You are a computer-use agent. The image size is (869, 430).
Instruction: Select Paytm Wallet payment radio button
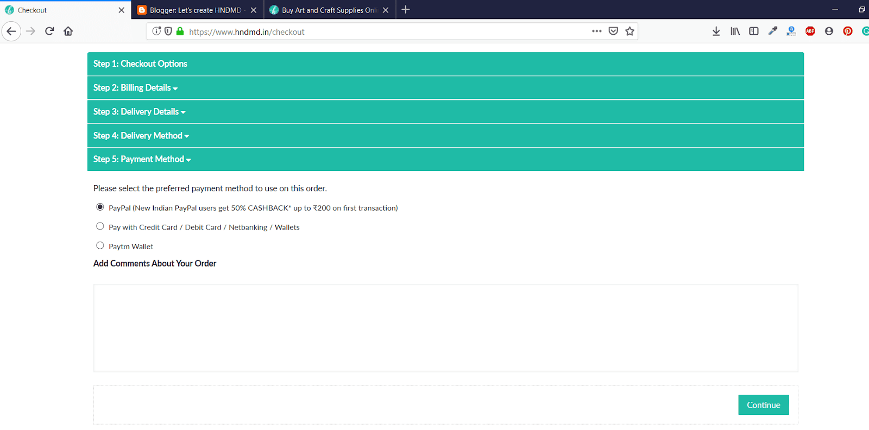click(x=100, y=245)
